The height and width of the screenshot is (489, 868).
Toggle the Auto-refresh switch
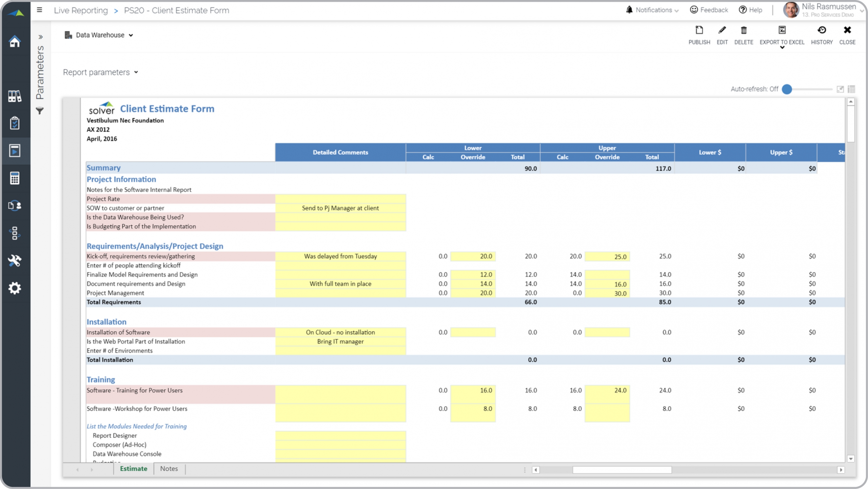(x=787, y=89)
